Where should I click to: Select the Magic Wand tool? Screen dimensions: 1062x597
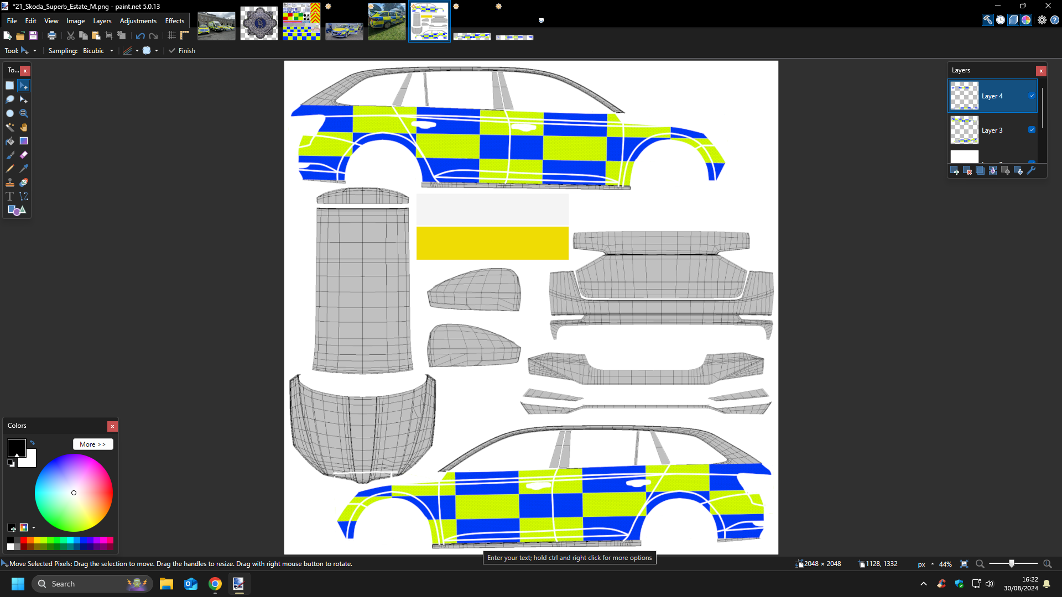click(10, 127)
